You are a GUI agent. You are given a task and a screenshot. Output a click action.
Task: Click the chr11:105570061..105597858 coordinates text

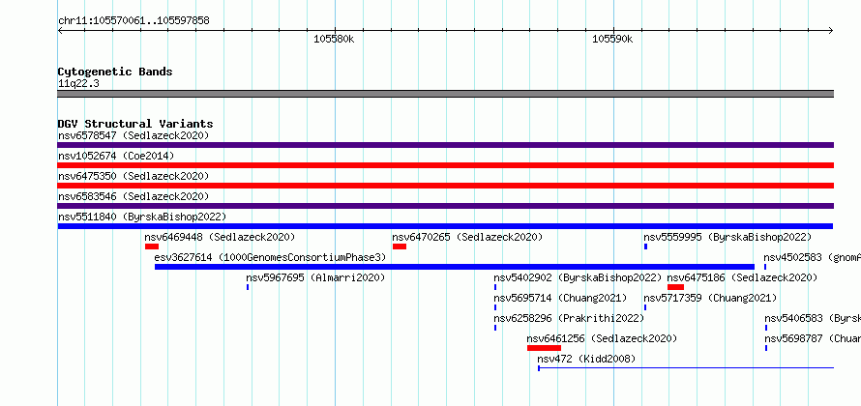(x=134, y=21)
